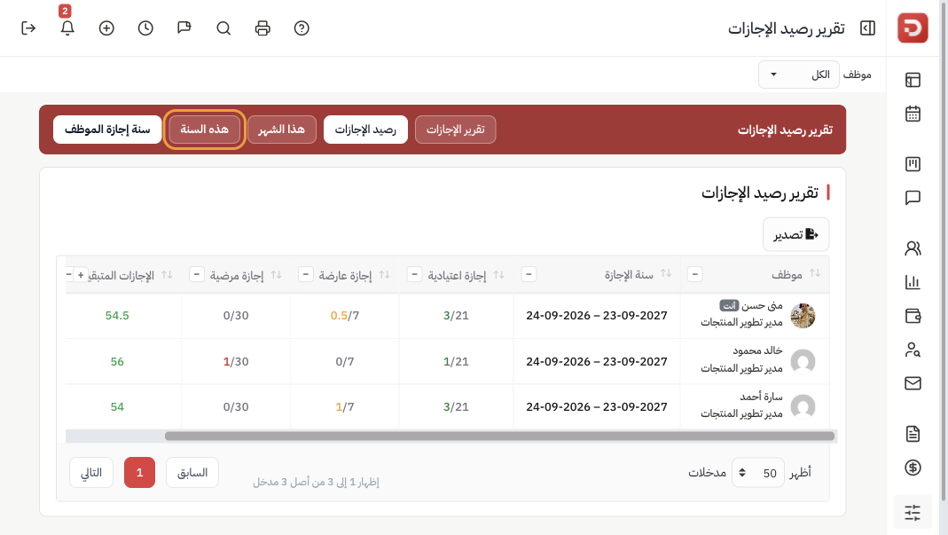This screenshot has height=535, width=948.
Task: Sort by the موظف column arrows
Action: coord(815,273)
